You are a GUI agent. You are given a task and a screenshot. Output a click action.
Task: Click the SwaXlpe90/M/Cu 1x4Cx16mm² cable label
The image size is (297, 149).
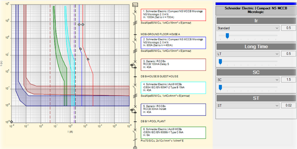pyautogui.click(x=166, y=23)
